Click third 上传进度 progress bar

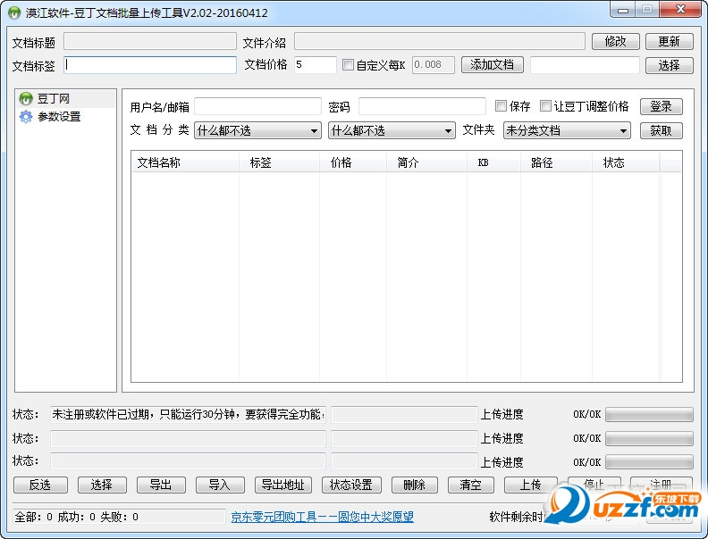pos(649,461)
